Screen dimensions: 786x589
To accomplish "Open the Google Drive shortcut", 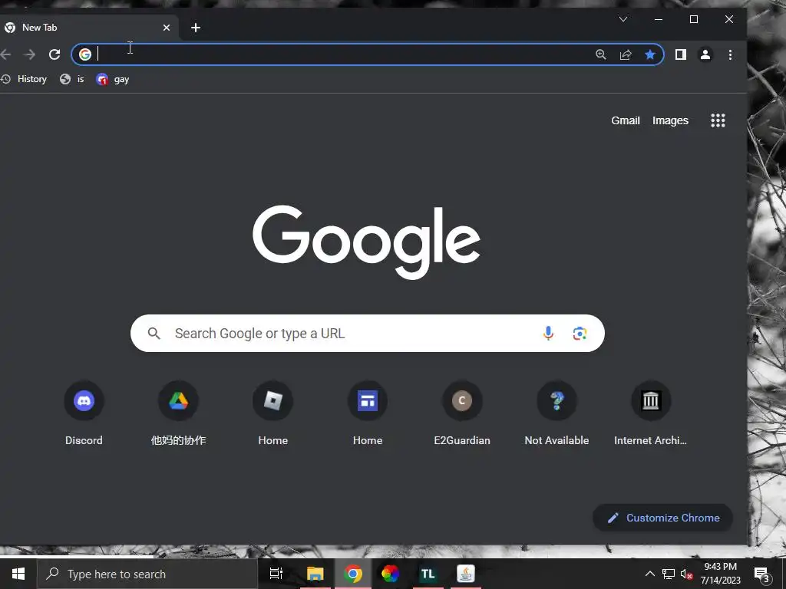I will 178,413.
